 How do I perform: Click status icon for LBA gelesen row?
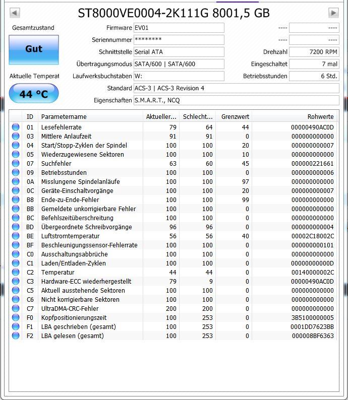(x=16, y=336)
